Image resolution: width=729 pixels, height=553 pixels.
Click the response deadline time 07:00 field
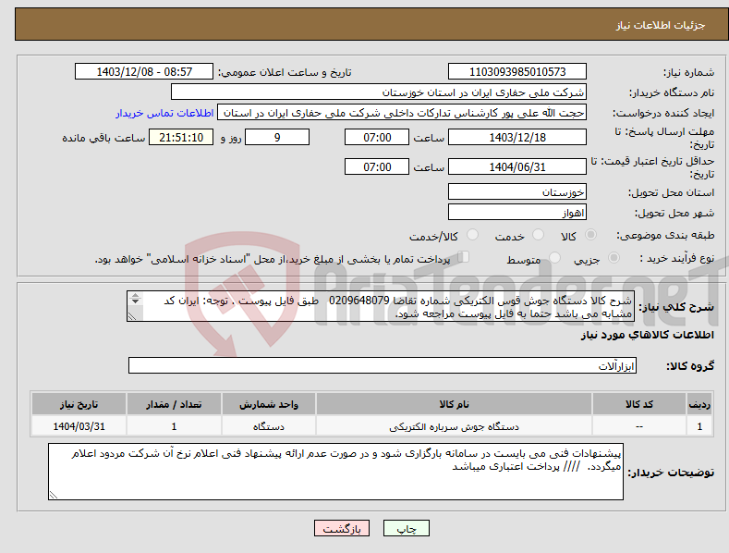pyautogui.click(x=377, y=137)
